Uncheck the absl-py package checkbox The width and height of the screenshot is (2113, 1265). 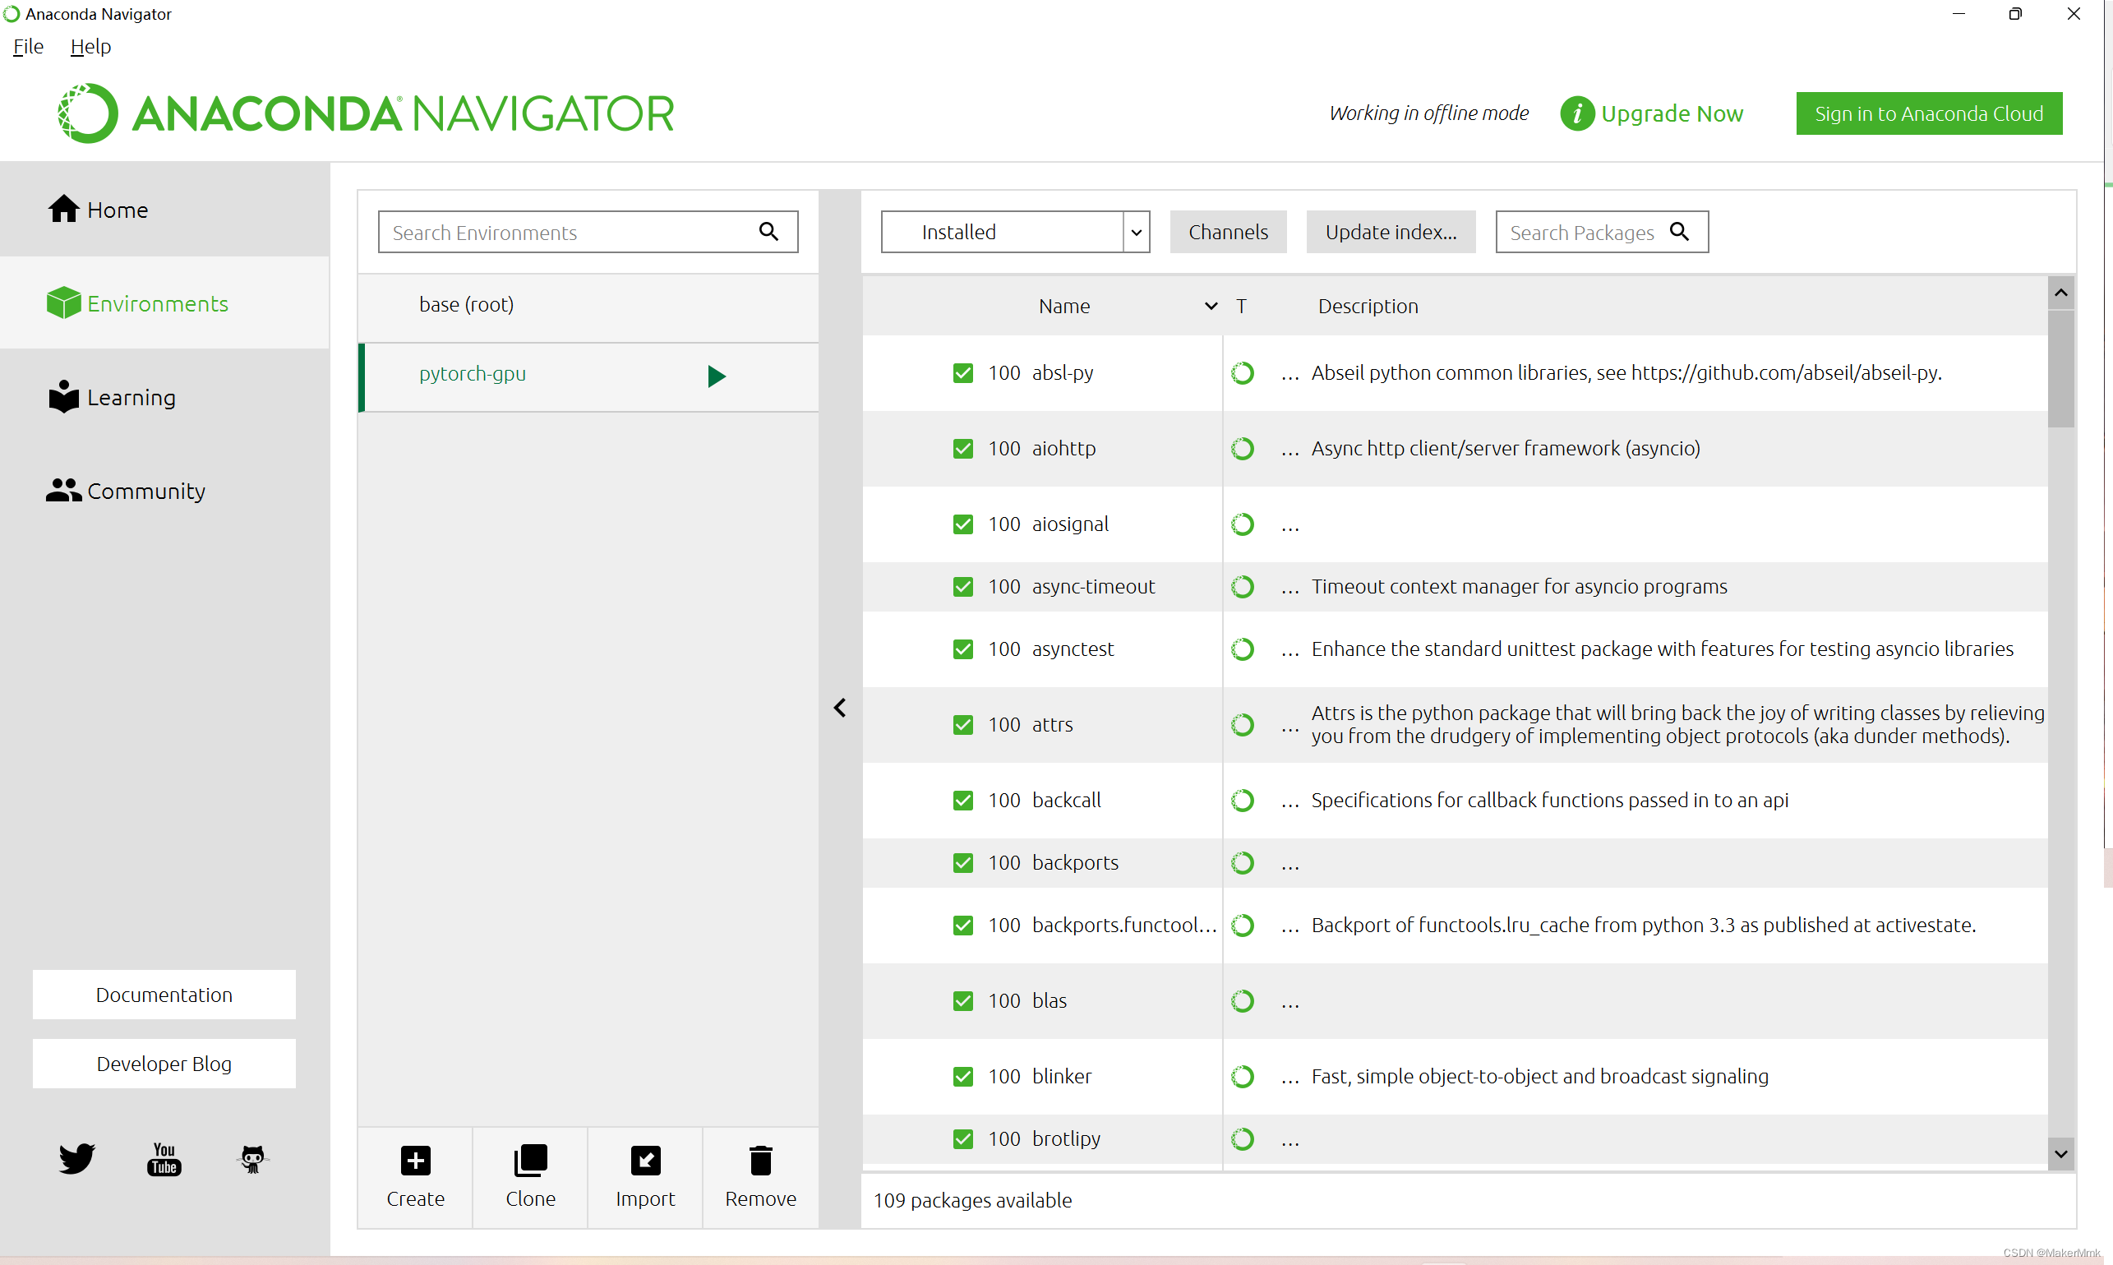click(x=962, y=372)
